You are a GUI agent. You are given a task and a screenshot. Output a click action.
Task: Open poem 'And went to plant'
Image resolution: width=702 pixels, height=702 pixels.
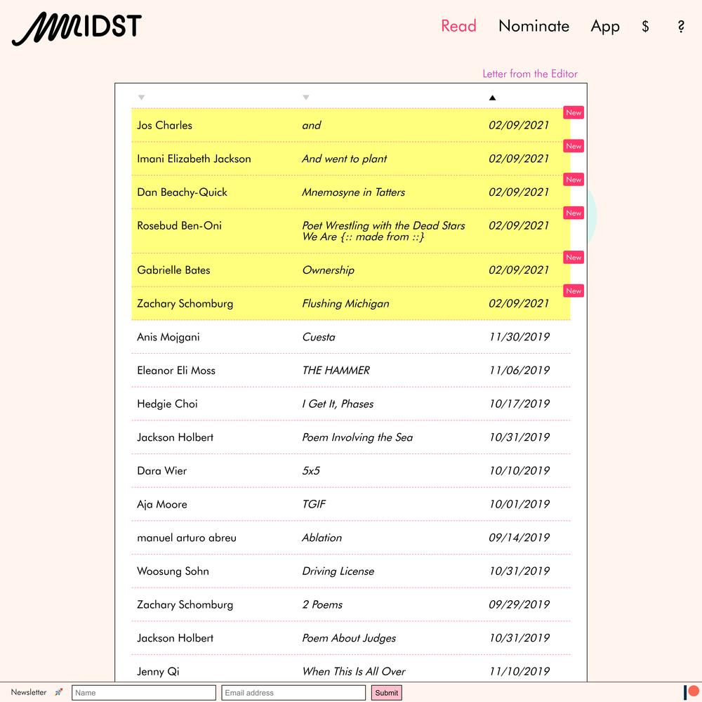pos(344,159)
